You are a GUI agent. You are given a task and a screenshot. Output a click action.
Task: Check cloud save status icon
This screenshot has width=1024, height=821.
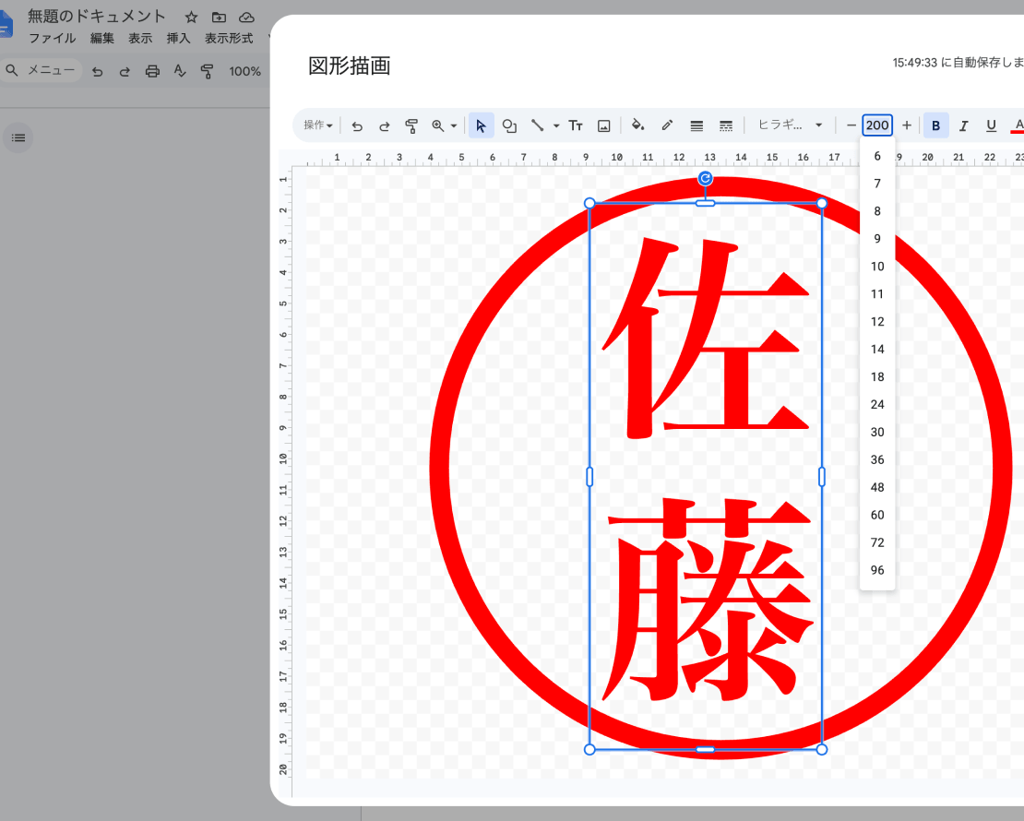click(x=246, y=17)
